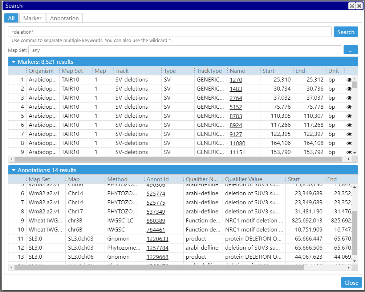The height and width of the screenshot is (292, 365).
Task: Open annotation link 537349
Action: [156, 212]
